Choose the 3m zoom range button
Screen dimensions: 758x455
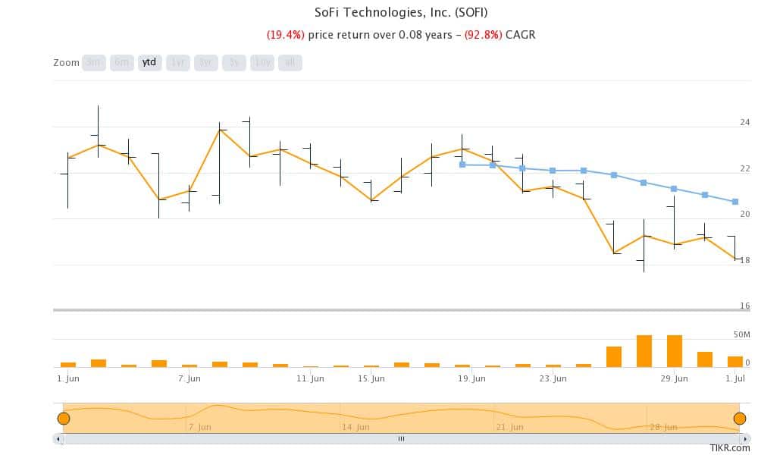[x=94, y=62]
